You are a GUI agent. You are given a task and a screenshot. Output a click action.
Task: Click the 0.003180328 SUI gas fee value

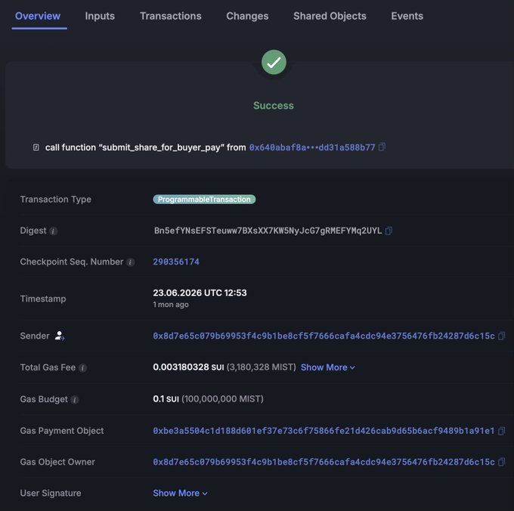(x=188, y=367)
